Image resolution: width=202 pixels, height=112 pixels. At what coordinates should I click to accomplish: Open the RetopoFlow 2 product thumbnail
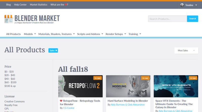[x=80, y=86]
